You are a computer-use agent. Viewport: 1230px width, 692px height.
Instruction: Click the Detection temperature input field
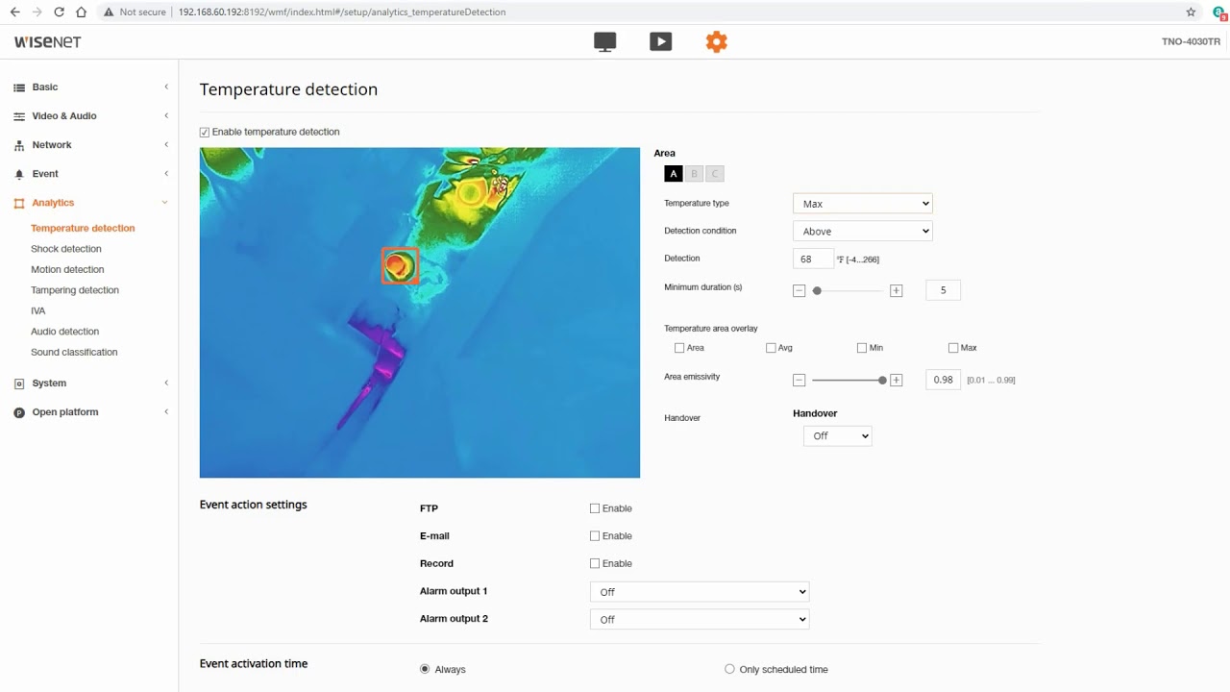[813, 259]
